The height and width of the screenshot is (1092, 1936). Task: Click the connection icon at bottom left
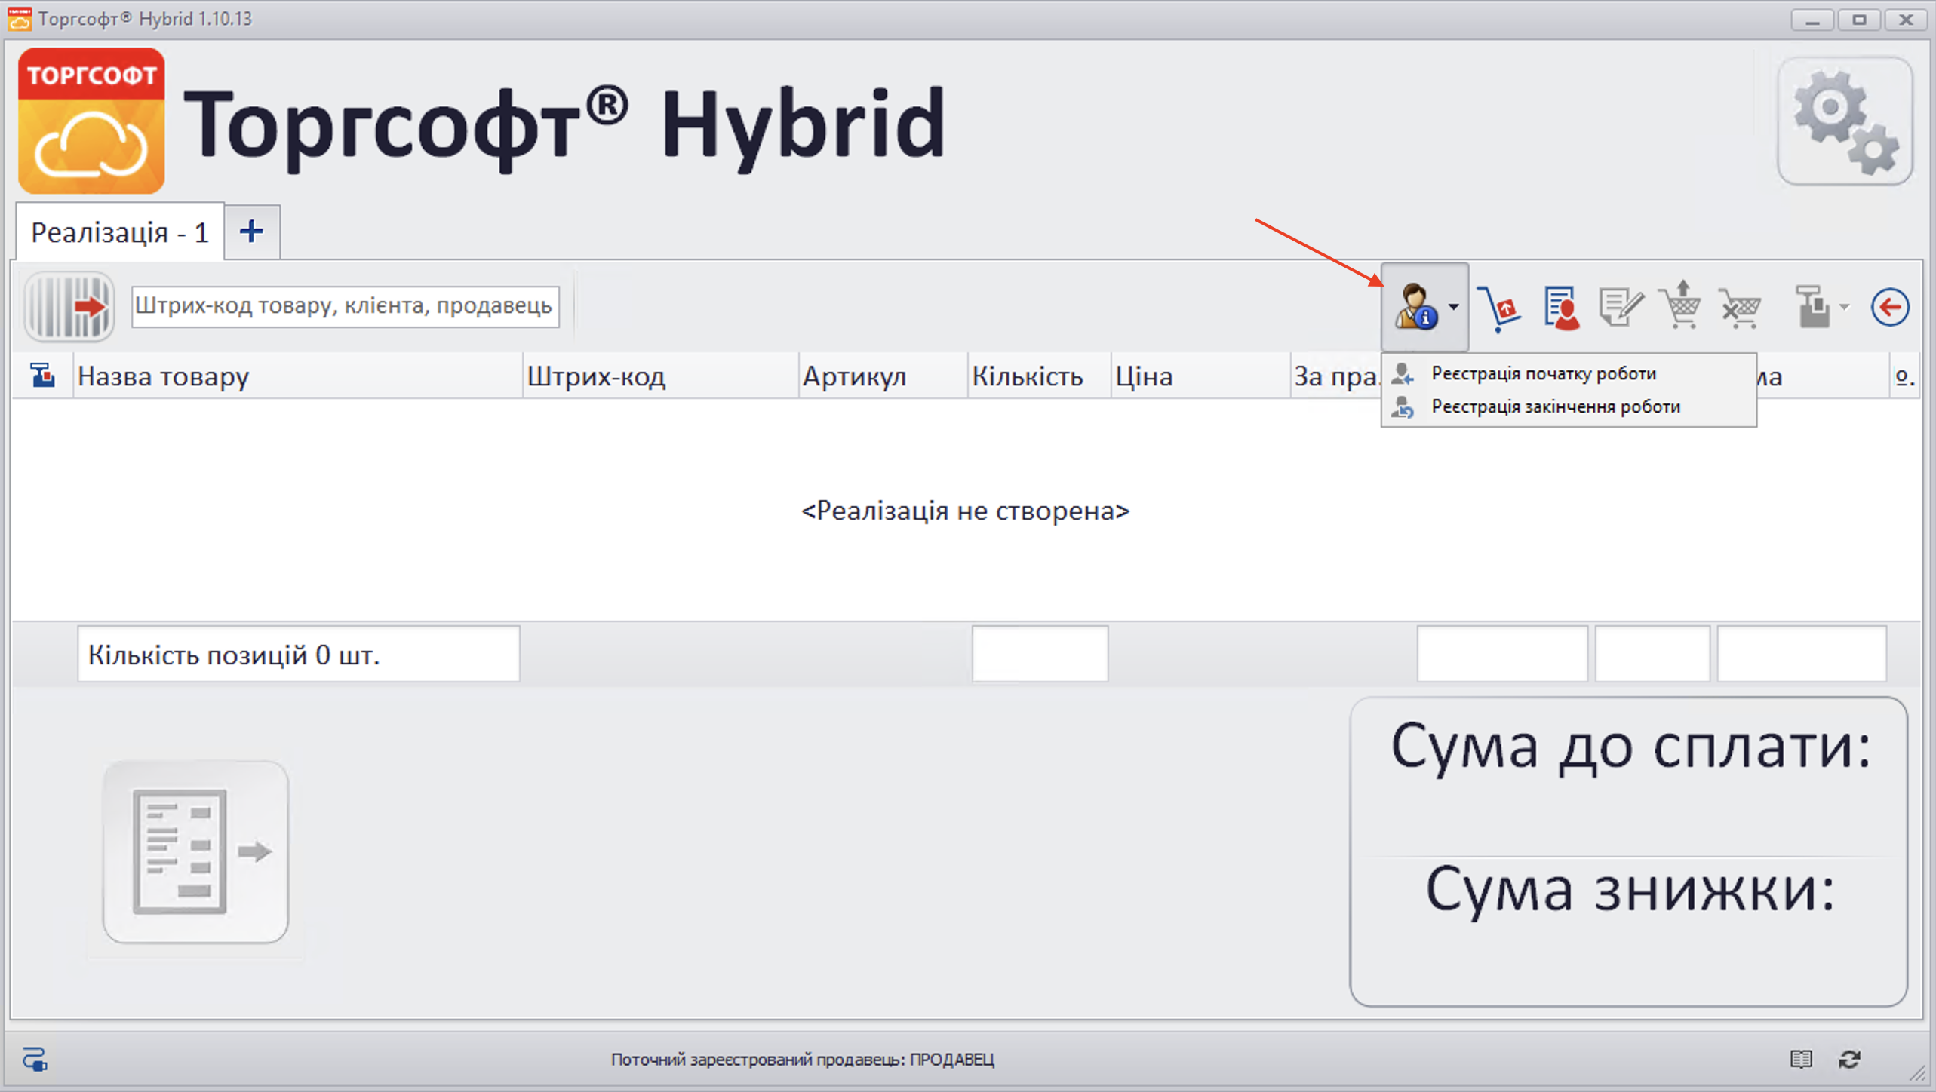[35, 1060]
